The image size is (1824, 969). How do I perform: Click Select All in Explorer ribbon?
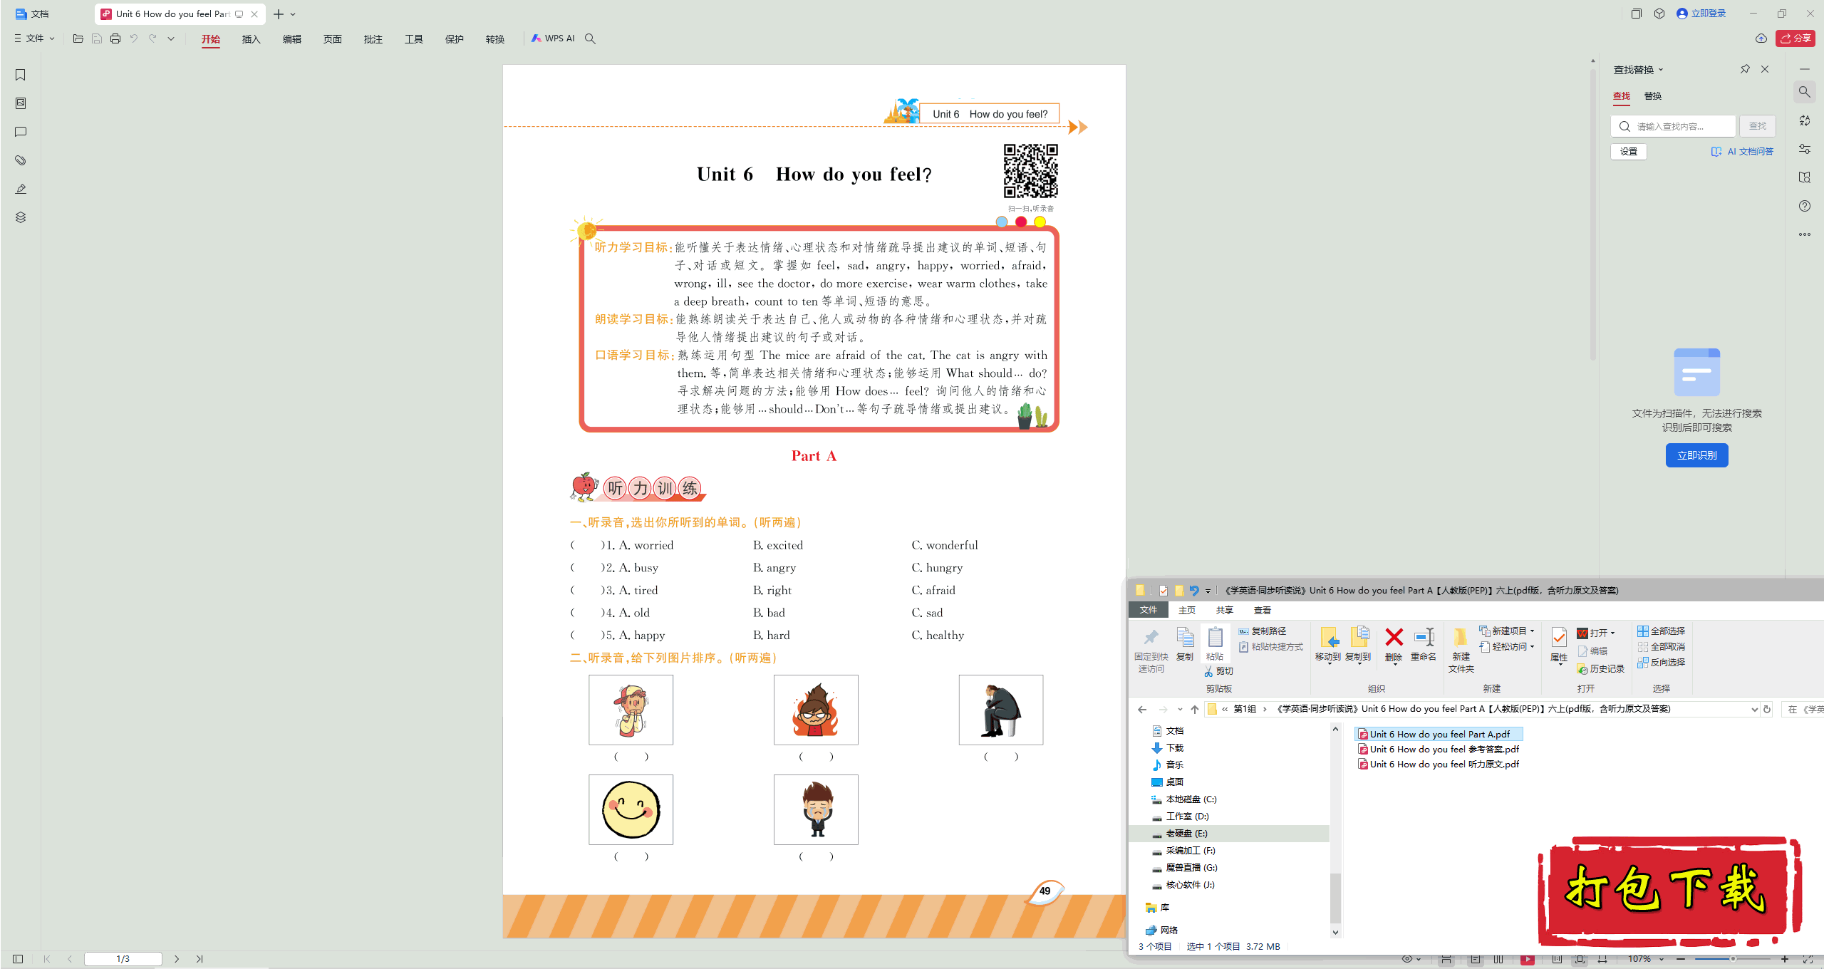(1661, 631)
